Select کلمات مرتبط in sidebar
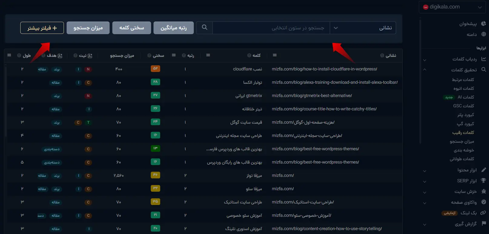 463,80
